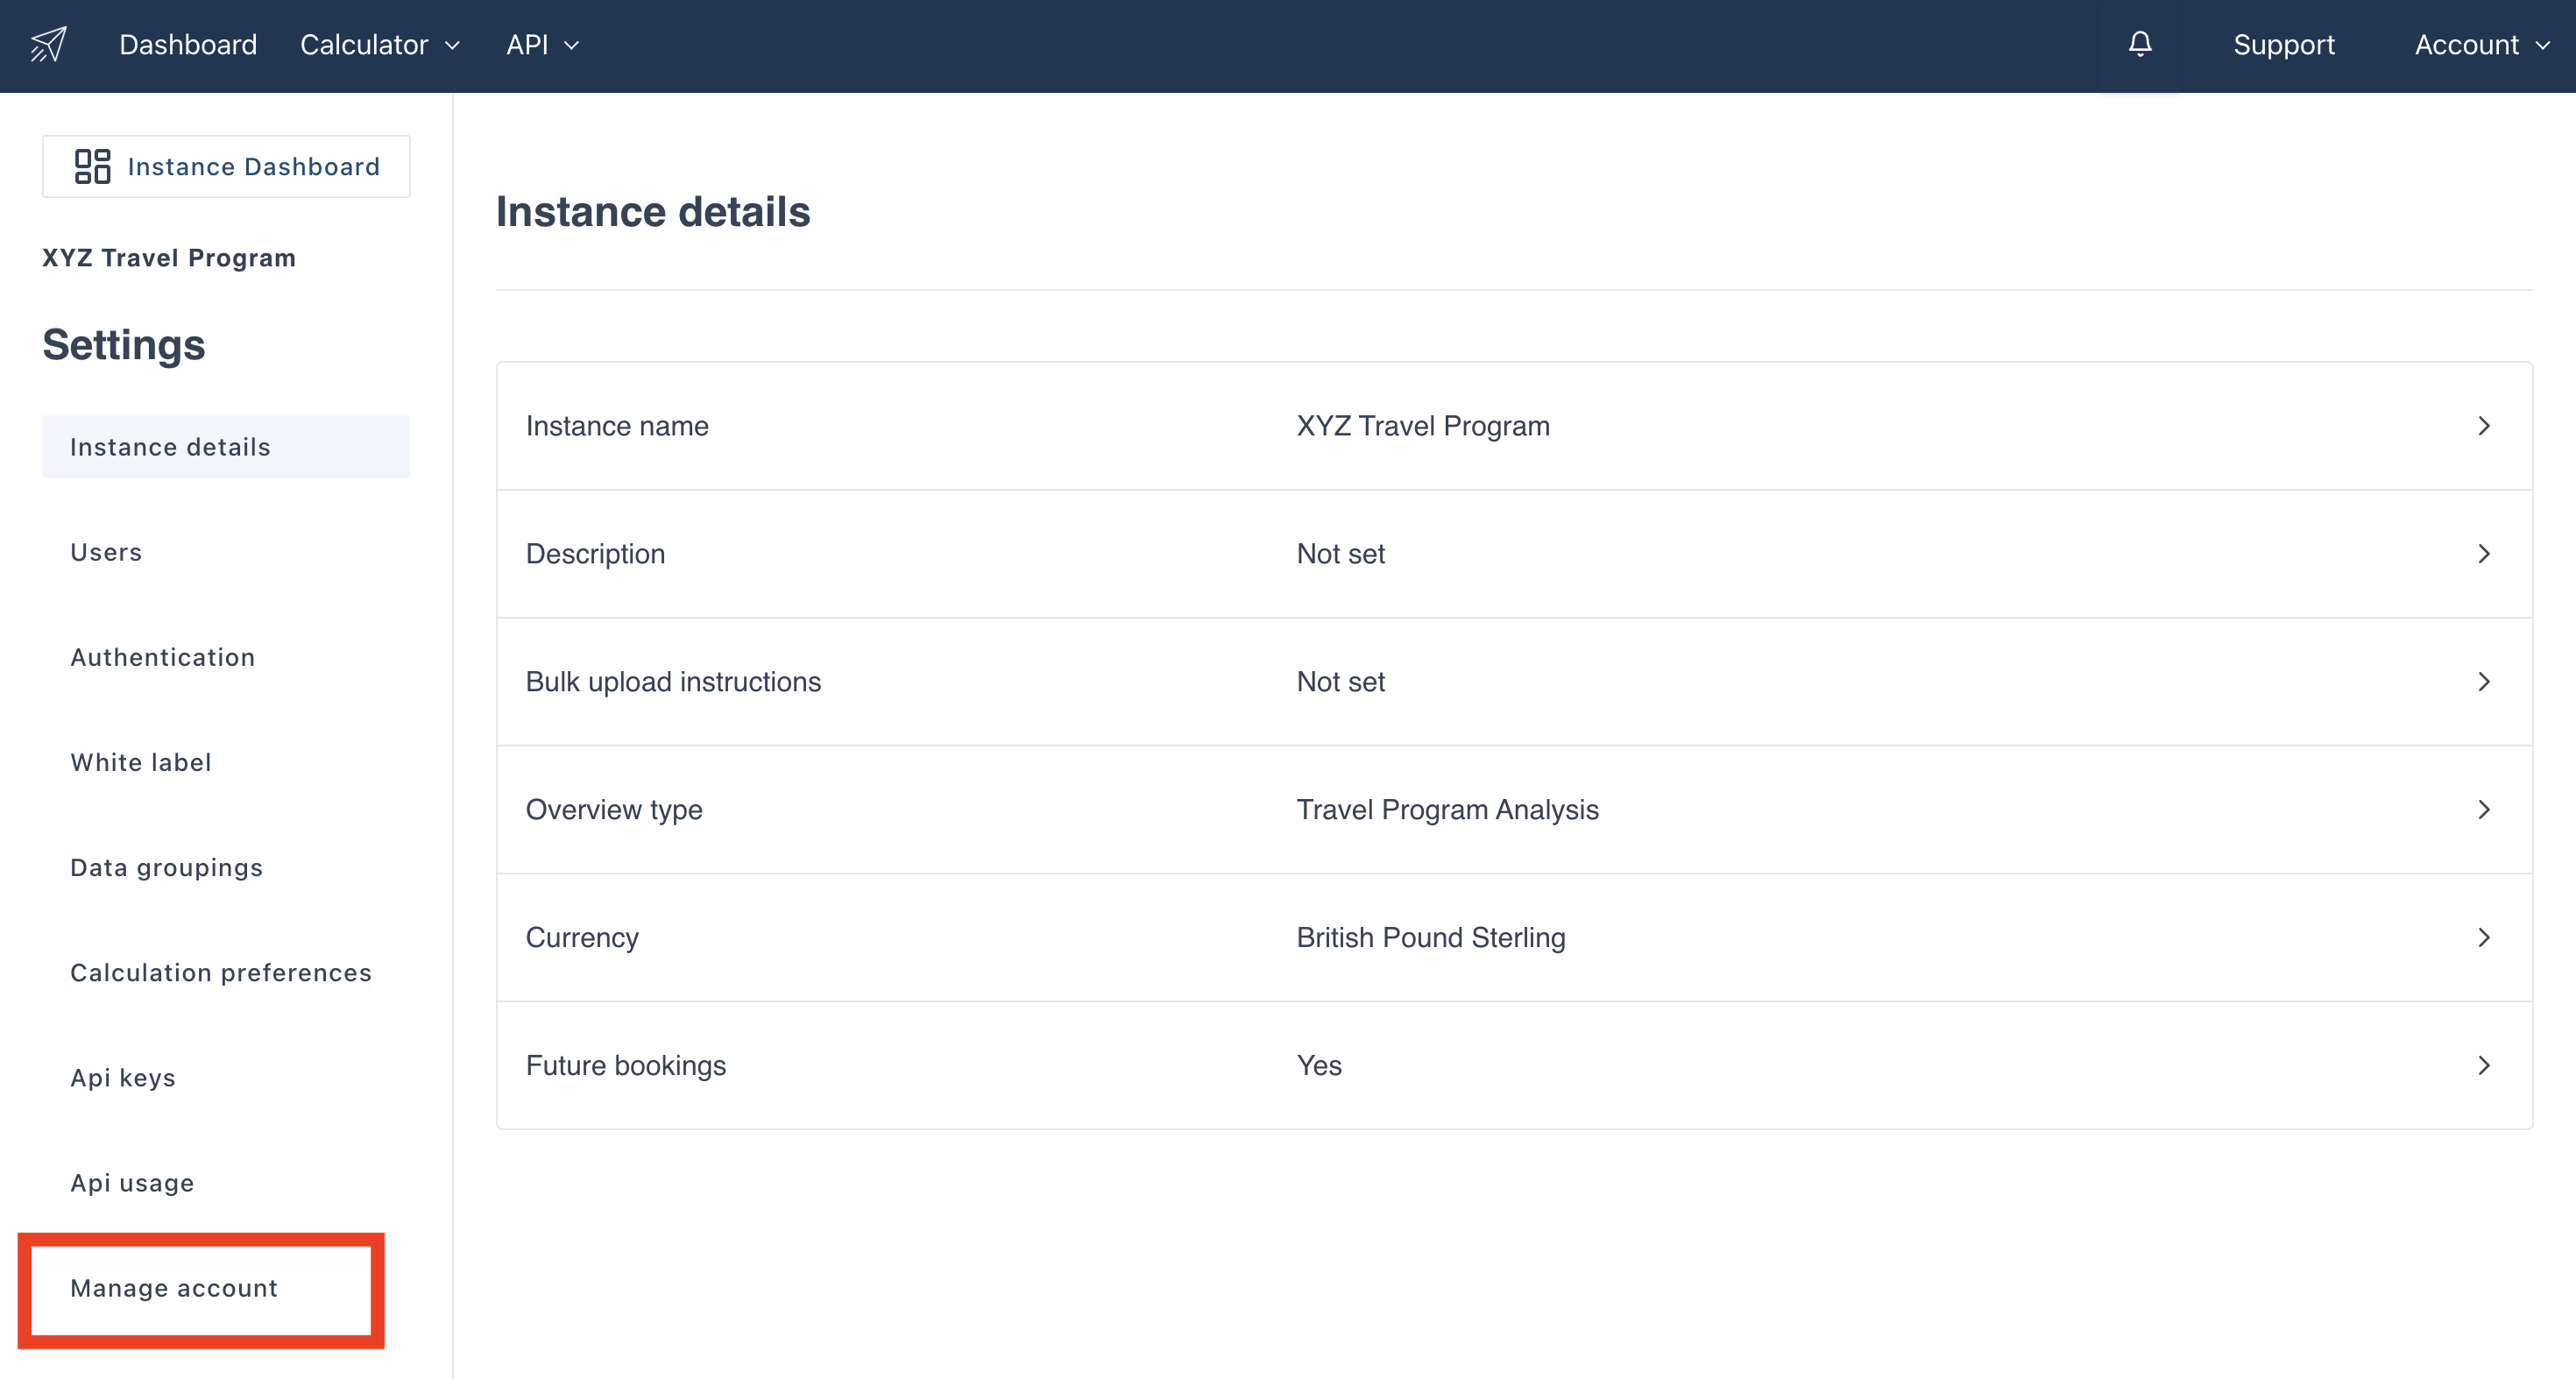This screenshot has width=2576, height=1379.
Task: Click the Manage account link
Action: click(x=174, y=1288)
